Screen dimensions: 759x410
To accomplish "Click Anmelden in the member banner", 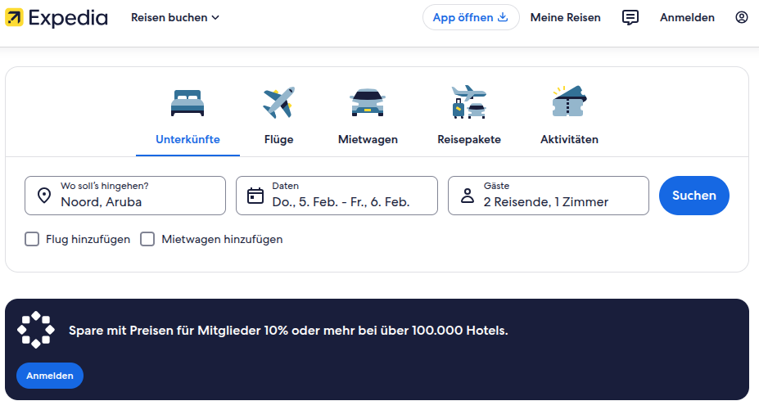I will (x=50, y=376).
